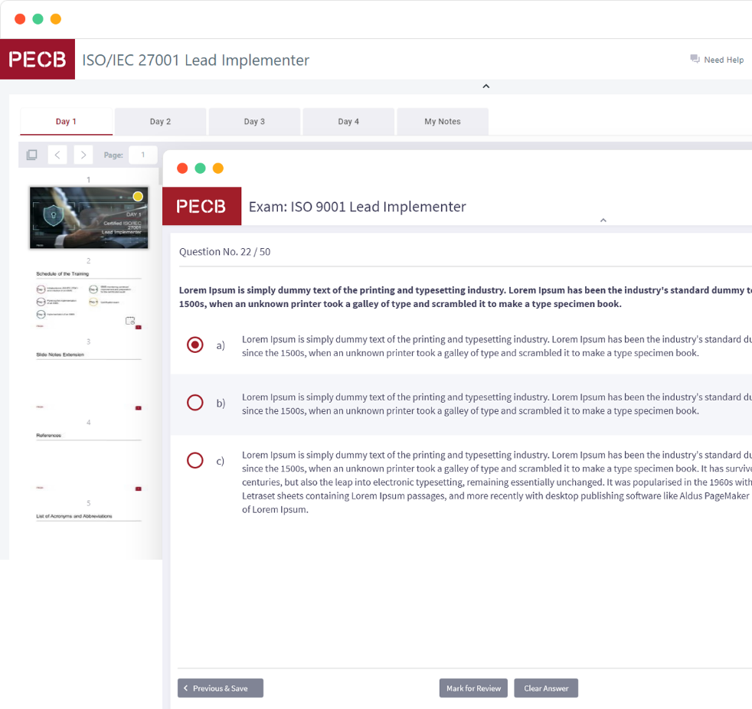The image size is (752, 709).
Task: Select answer option b)
Action: [195, 403]
